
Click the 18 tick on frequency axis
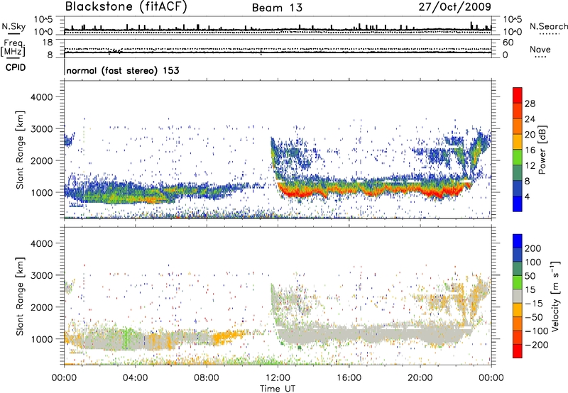[48, 43]
